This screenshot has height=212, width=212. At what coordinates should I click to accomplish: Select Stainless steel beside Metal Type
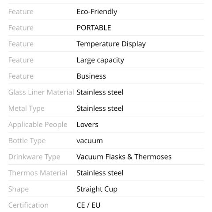pyautogui.click(x=100, y=108)
